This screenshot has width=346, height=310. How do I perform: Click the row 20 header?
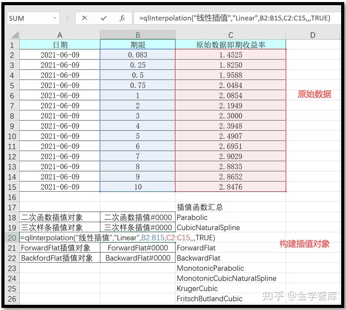click(x=12, y=238)
